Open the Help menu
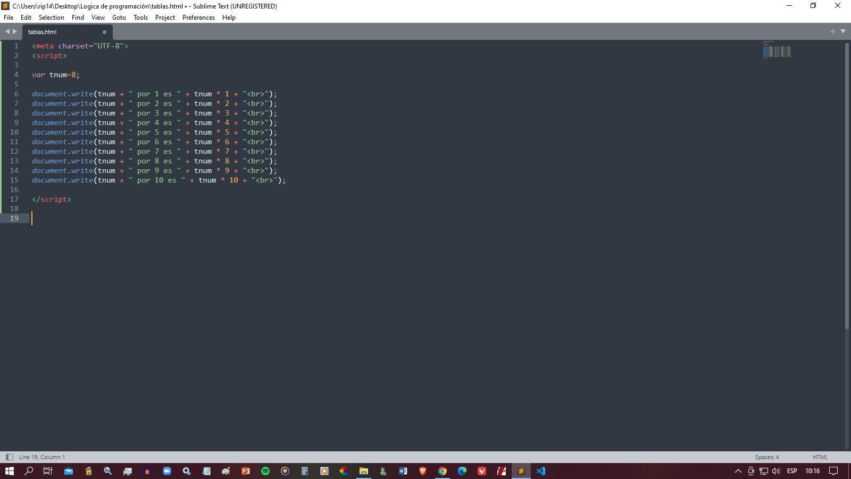The height and width of the screenshot is (479, 851). tap(229, 18)
